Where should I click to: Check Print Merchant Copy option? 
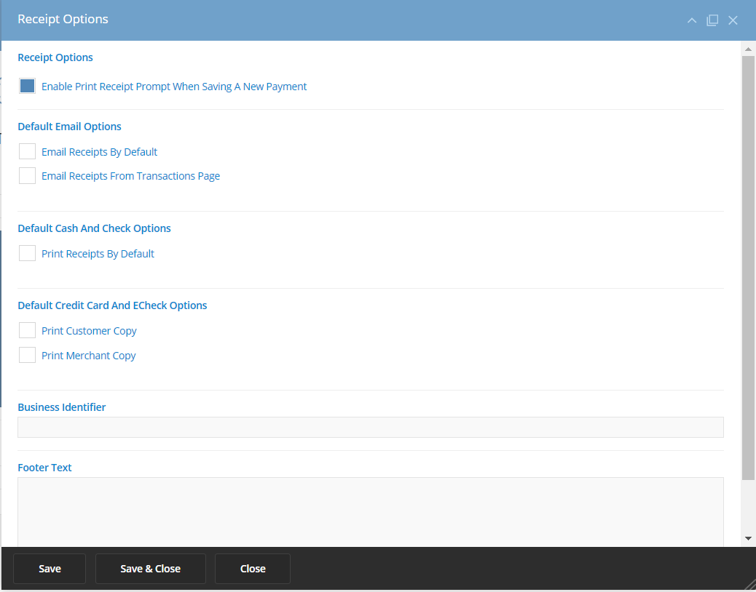27,355
